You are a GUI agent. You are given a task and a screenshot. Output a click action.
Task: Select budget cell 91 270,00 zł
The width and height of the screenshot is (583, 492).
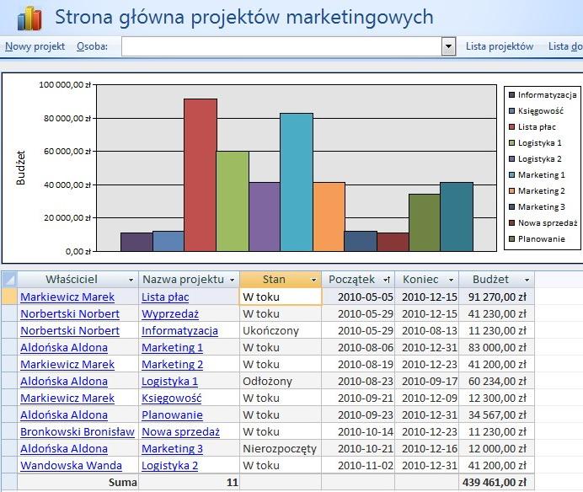pyautogui.click(x=497, y=297)
